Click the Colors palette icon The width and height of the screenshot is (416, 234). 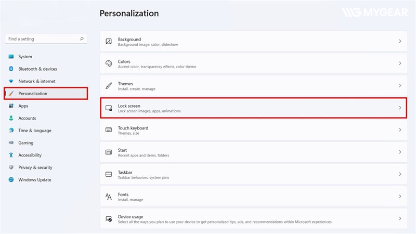[x=109, y=63]
